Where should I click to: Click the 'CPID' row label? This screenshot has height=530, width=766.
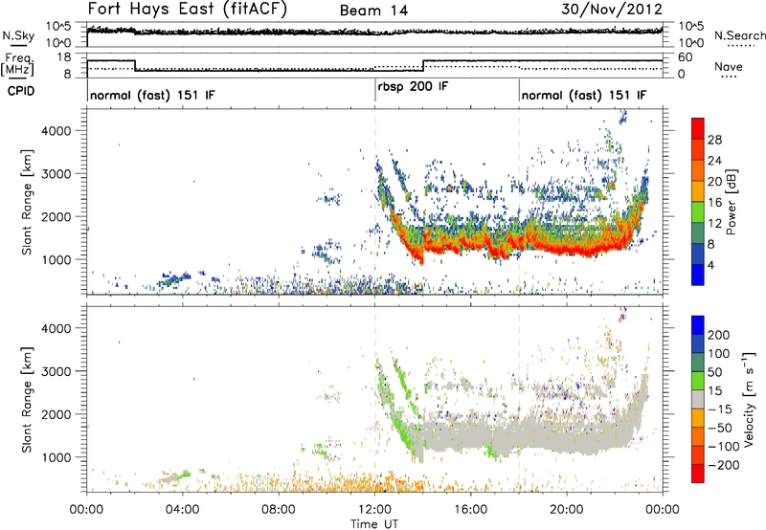click(21, 91)
